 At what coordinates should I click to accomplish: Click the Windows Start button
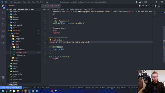pos(3,91)
